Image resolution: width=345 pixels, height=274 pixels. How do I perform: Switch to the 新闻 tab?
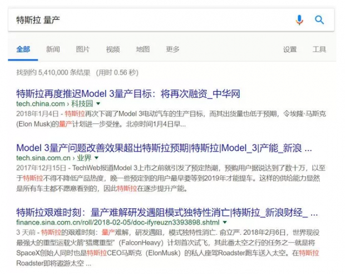(53, 49)
